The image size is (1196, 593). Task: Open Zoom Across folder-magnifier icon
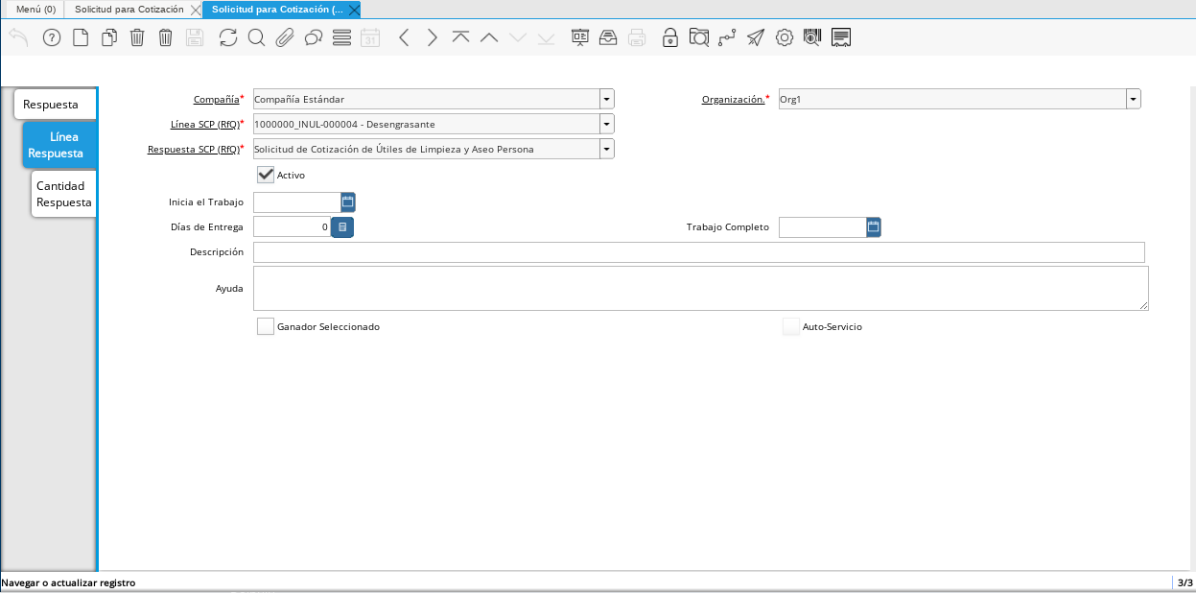click(699, 37)
